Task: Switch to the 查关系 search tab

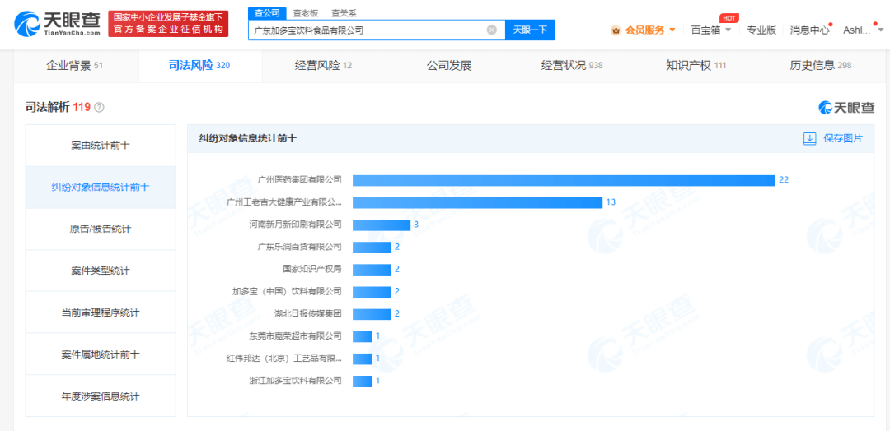Action: coord(344,13)
